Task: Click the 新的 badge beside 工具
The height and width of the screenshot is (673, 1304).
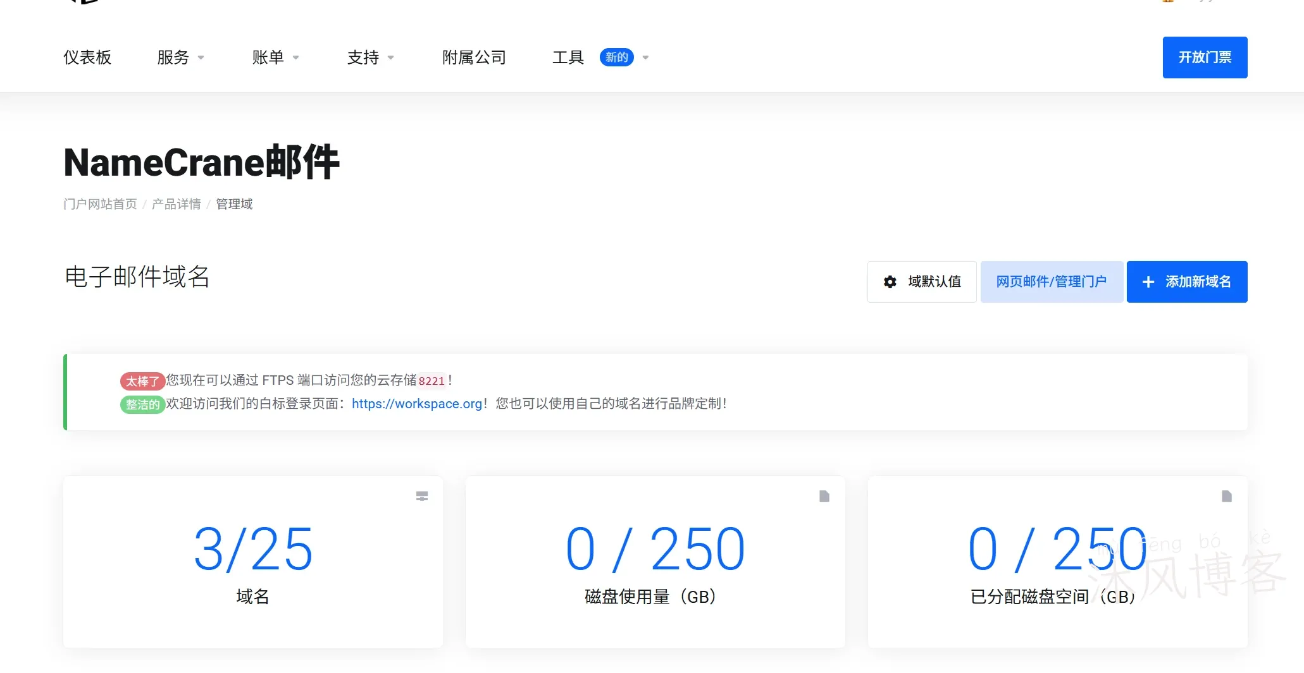Action: 616,58
